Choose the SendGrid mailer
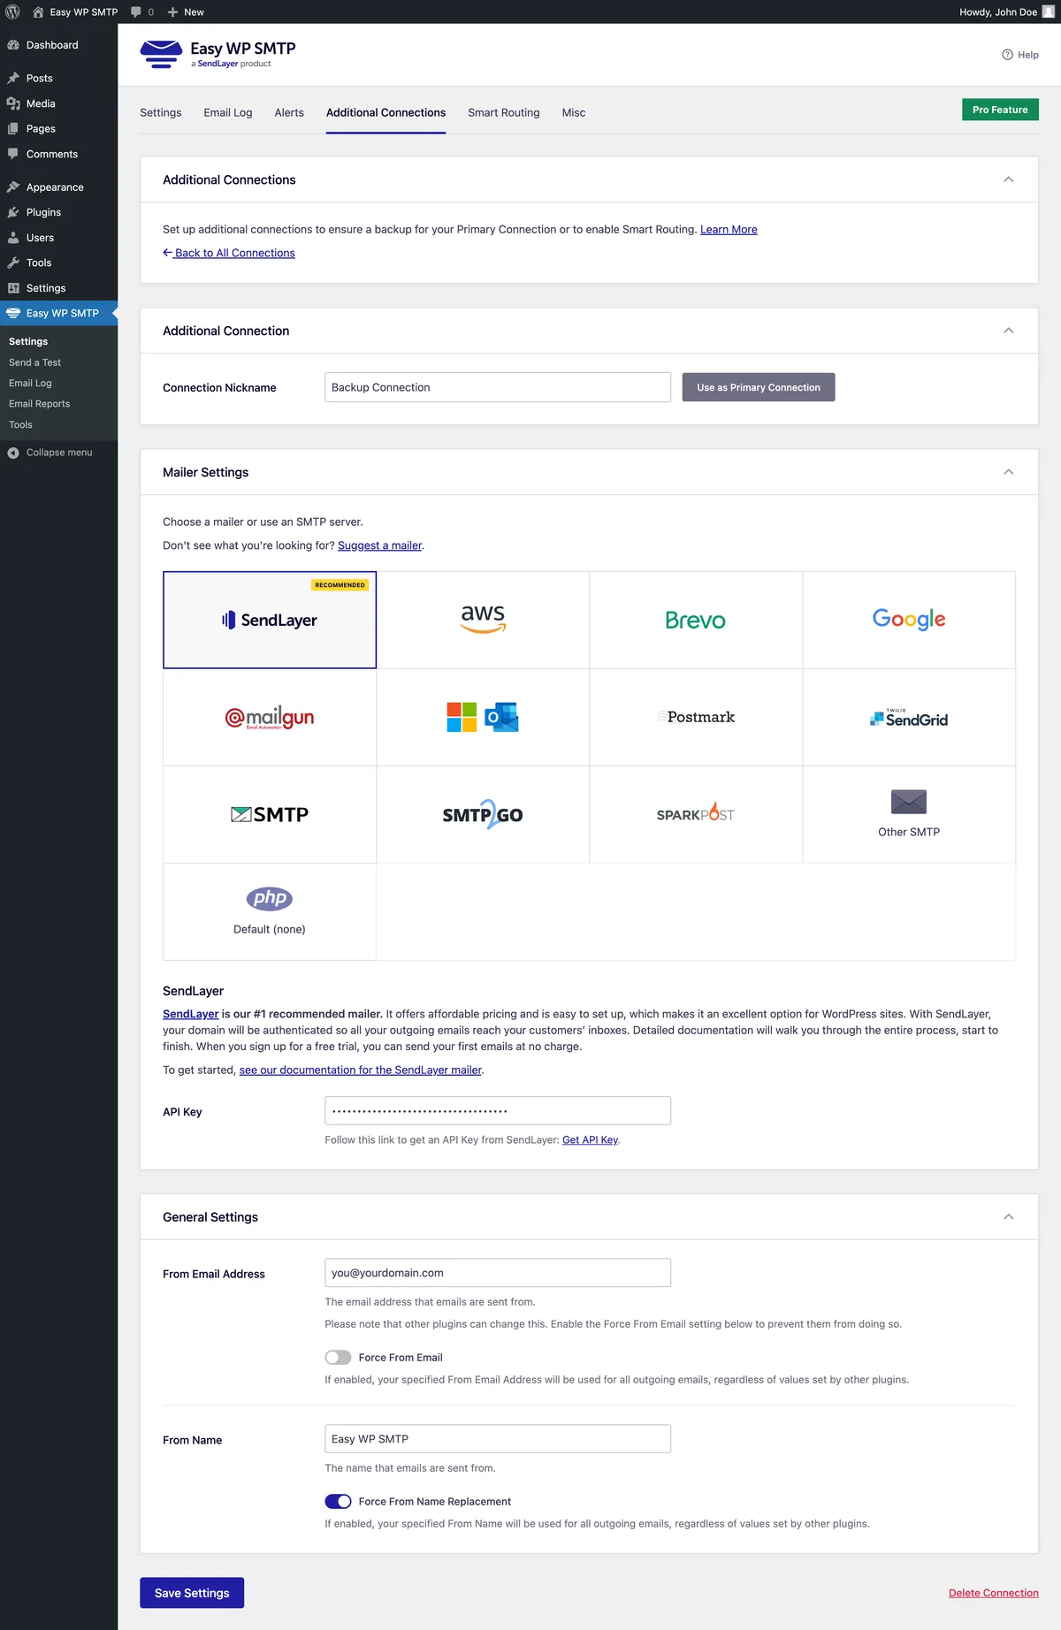 coord(909,717)
